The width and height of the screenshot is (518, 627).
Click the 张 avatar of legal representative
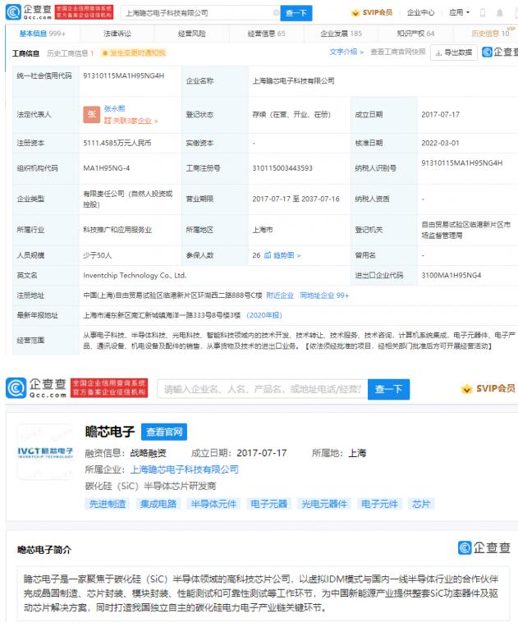click(92, 114)
